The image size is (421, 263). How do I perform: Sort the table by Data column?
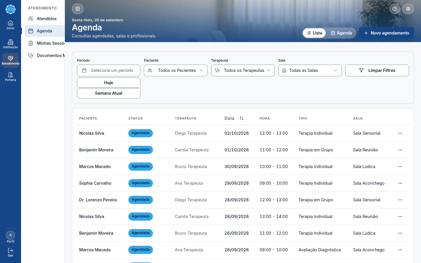click(x=234, y=118)
